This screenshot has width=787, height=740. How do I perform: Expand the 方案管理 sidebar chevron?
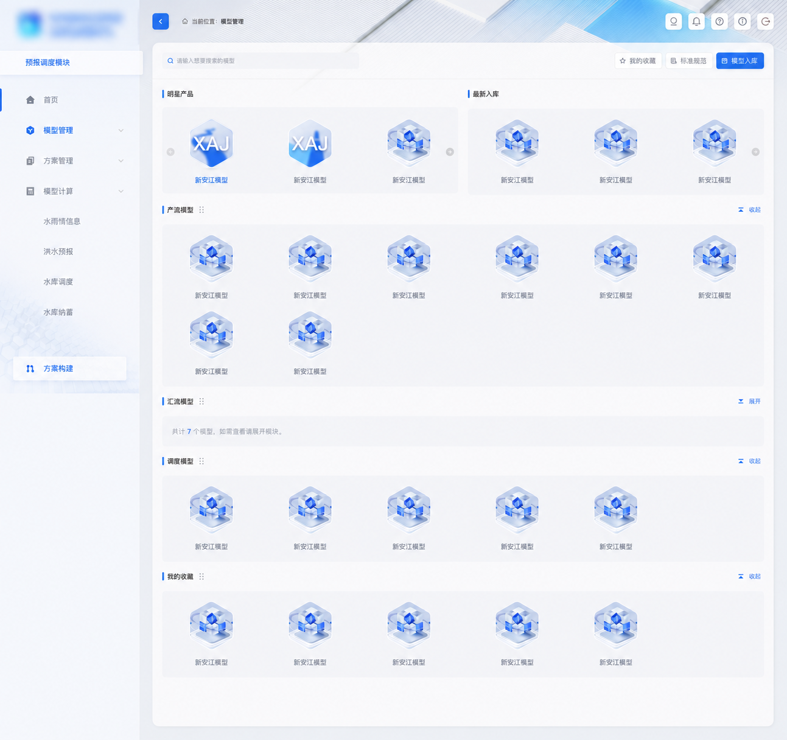[121, 161]
